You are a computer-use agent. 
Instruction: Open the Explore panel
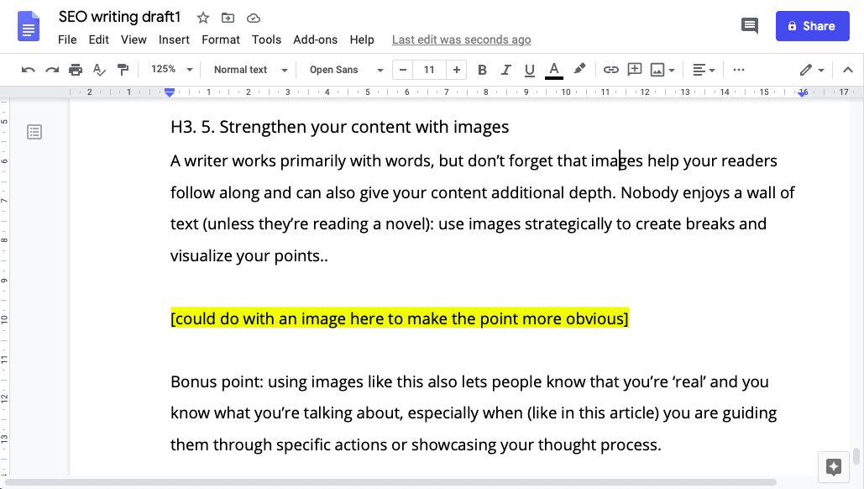click(833, 467)
